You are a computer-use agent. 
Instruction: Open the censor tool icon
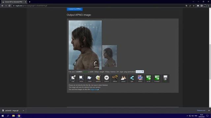pos(123,79)
